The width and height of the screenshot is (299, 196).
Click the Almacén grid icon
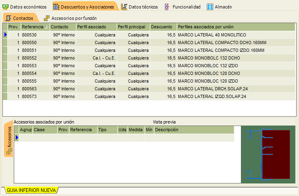(210, 7)
